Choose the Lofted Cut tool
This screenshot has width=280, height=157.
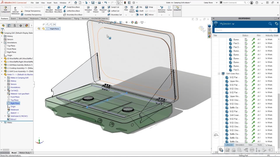(x=113, y=11)
